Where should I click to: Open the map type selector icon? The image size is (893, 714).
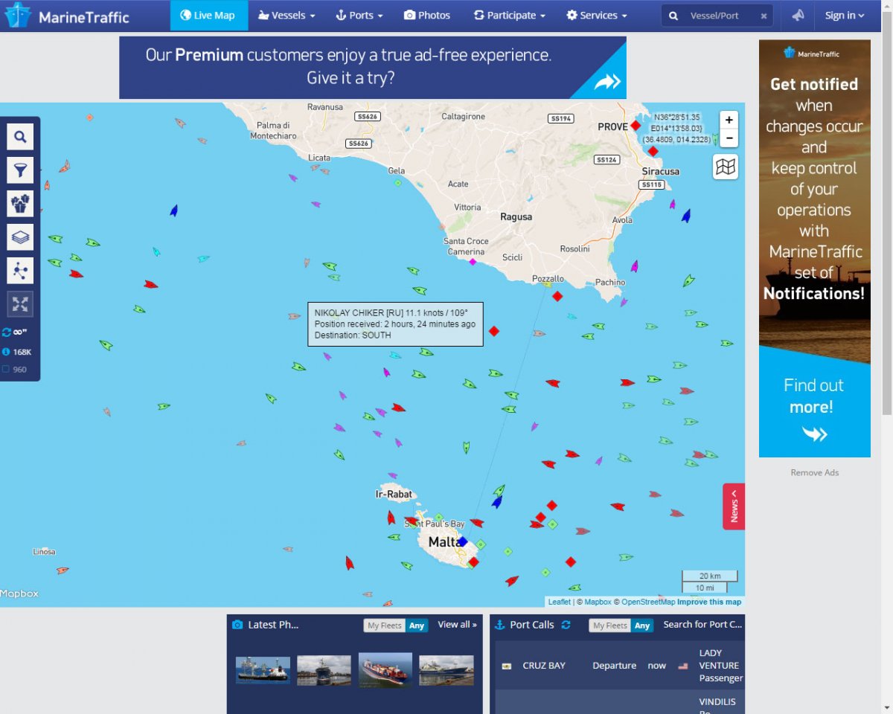[725, 167]
